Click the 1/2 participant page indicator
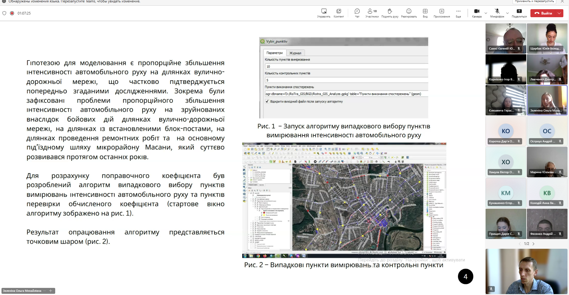Screen dimensions: 569x295 (527, 244)
